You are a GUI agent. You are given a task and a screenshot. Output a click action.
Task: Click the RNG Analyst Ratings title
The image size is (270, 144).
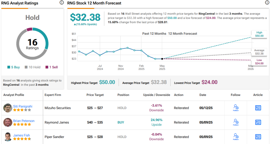click(20, 3)
